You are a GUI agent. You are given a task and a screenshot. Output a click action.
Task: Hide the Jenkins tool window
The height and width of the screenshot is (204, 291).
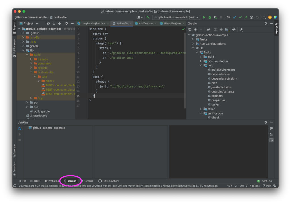pos(271,122)
